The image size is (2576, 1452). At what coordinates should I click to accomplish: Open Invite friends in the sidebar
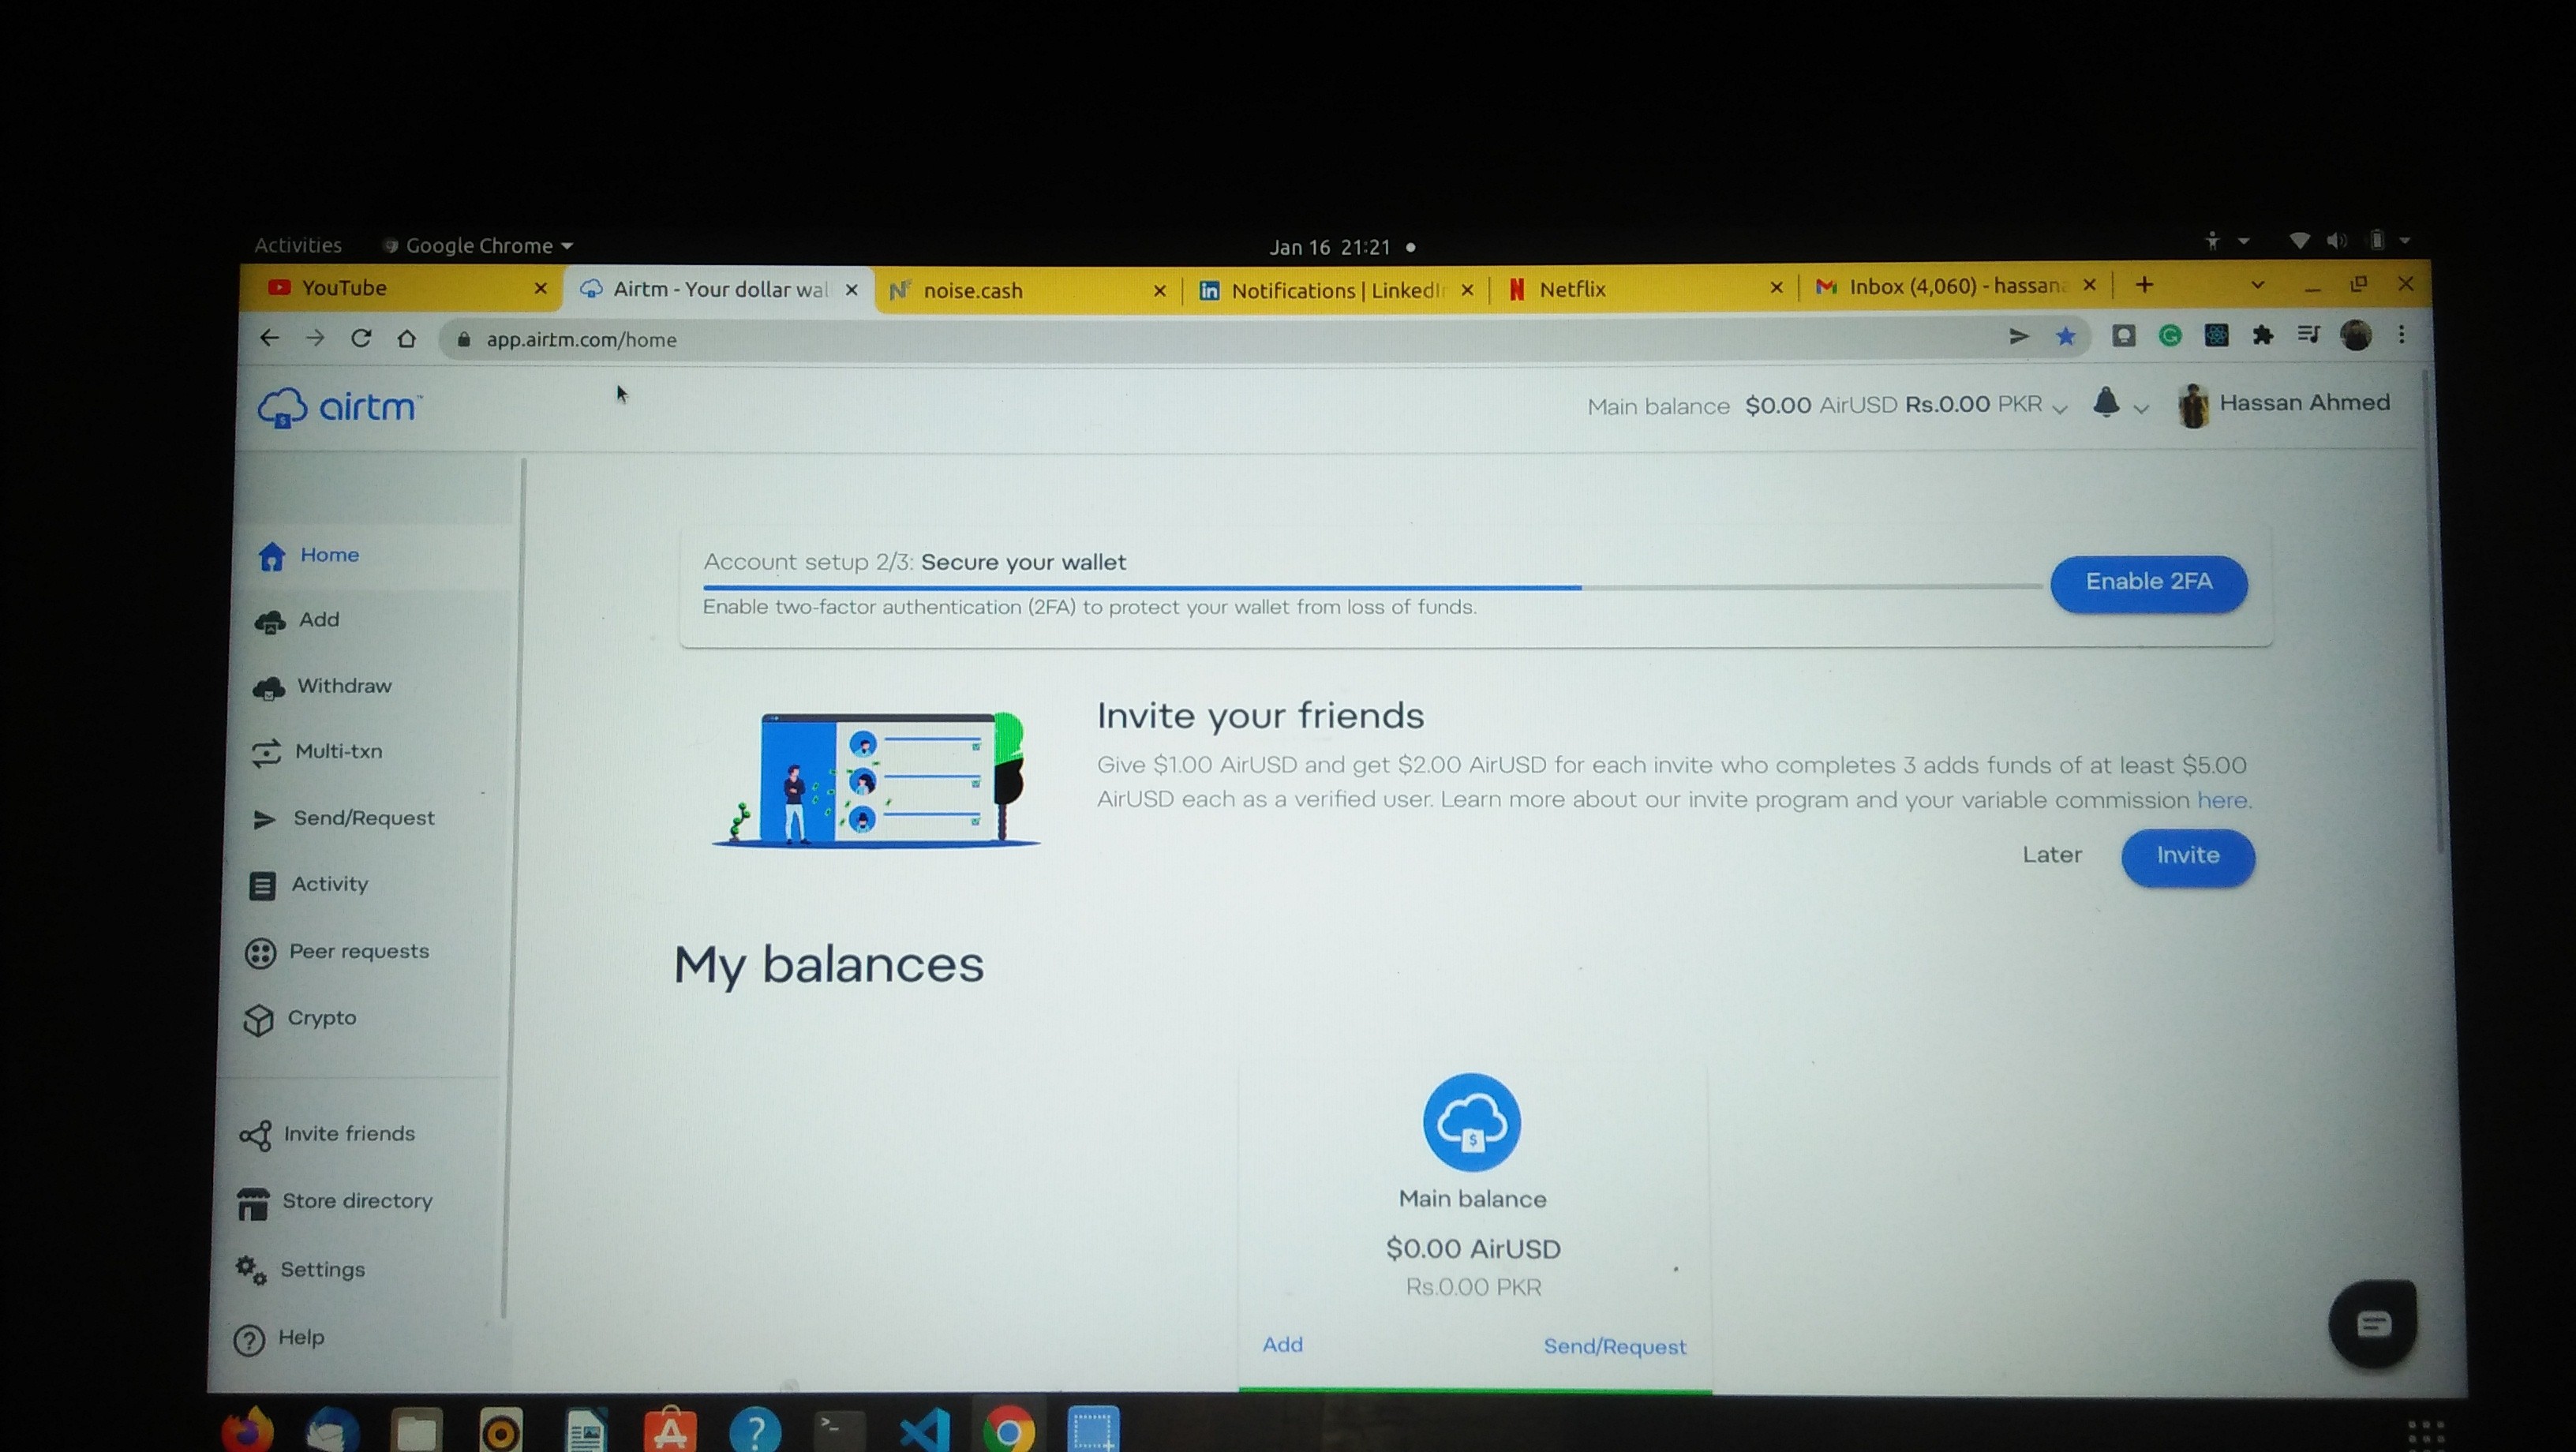pos(327,1134)
